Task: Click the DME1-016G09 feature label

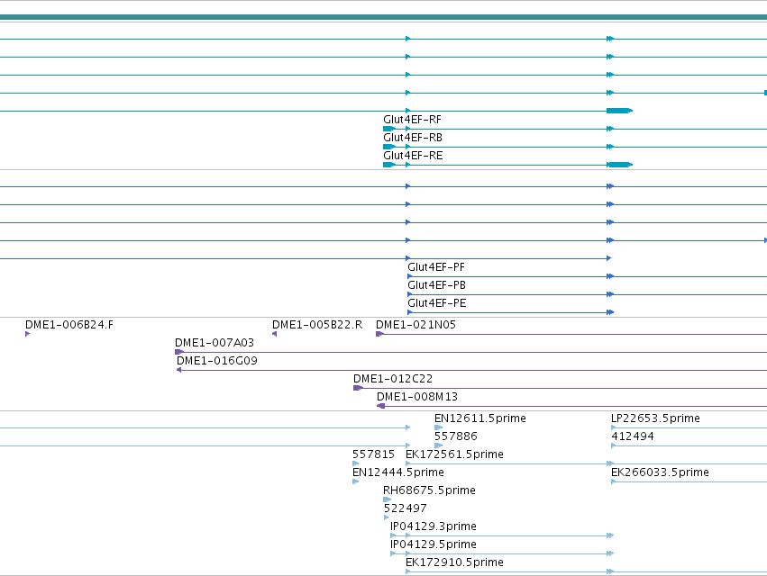Action: [x=216, y=361]
